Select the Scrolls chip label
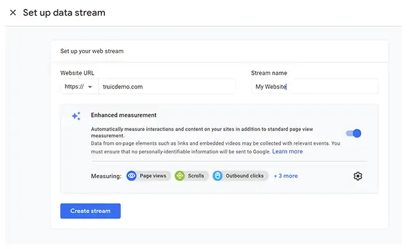The width and height of the screenshot is (408, 249). pyautogui.click(x=196, y=176)
